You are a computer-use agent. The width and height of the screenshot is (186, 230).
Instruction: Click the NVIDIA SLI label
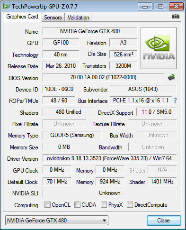coord(25,193)
